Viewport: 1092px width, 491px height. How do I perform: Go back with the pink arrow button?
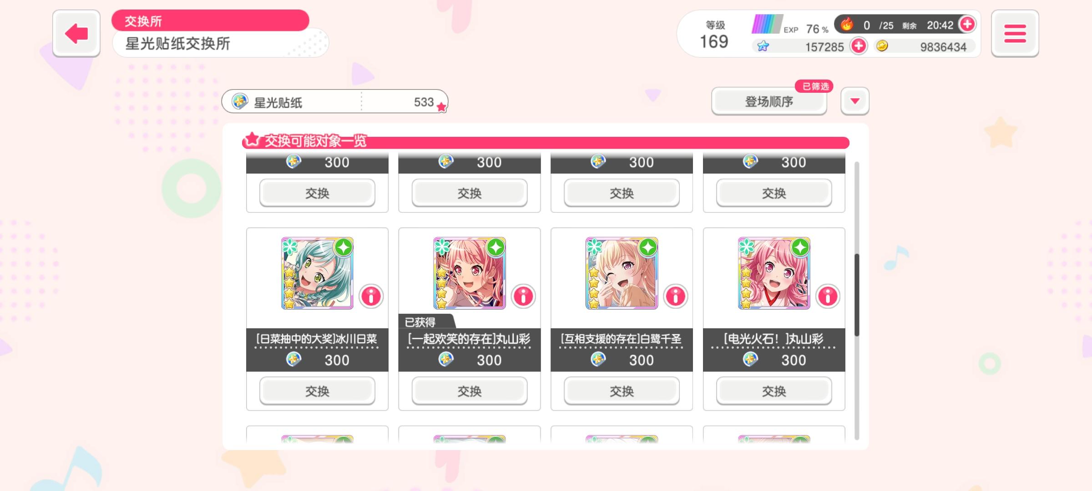click(x=76, y=34)
